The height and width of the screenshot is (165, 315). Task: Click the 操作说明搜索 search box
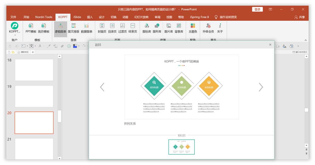pyautogui.click(x=226, y=17)
